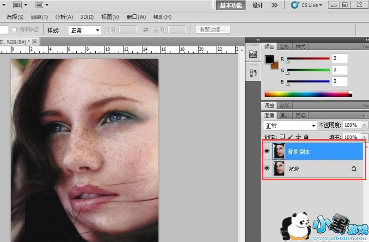Click the foreground color swatch

coord(269,60)
